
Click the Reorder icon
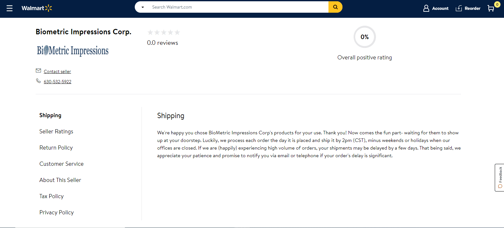(x=459, y=8)
